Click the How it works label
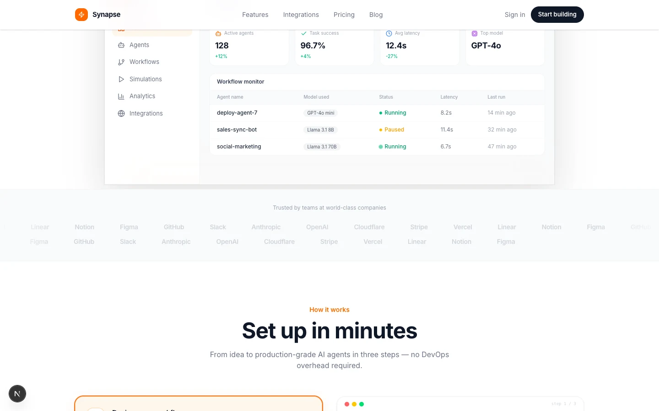 [329, 310]
